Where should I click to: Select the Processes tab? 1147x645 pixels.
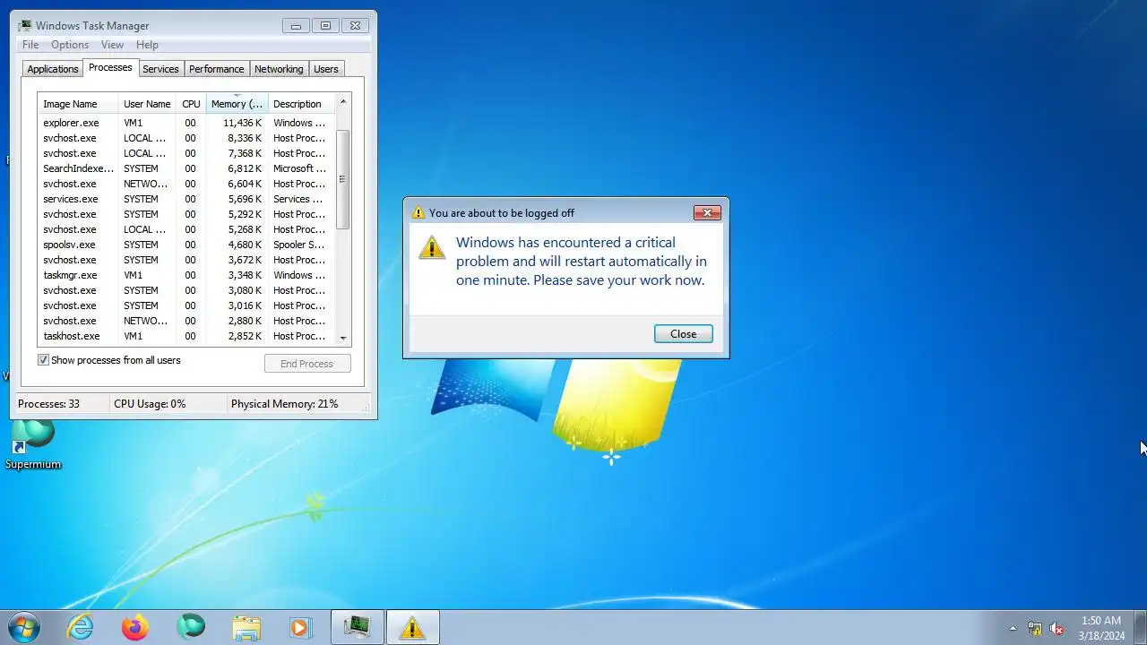110,67
